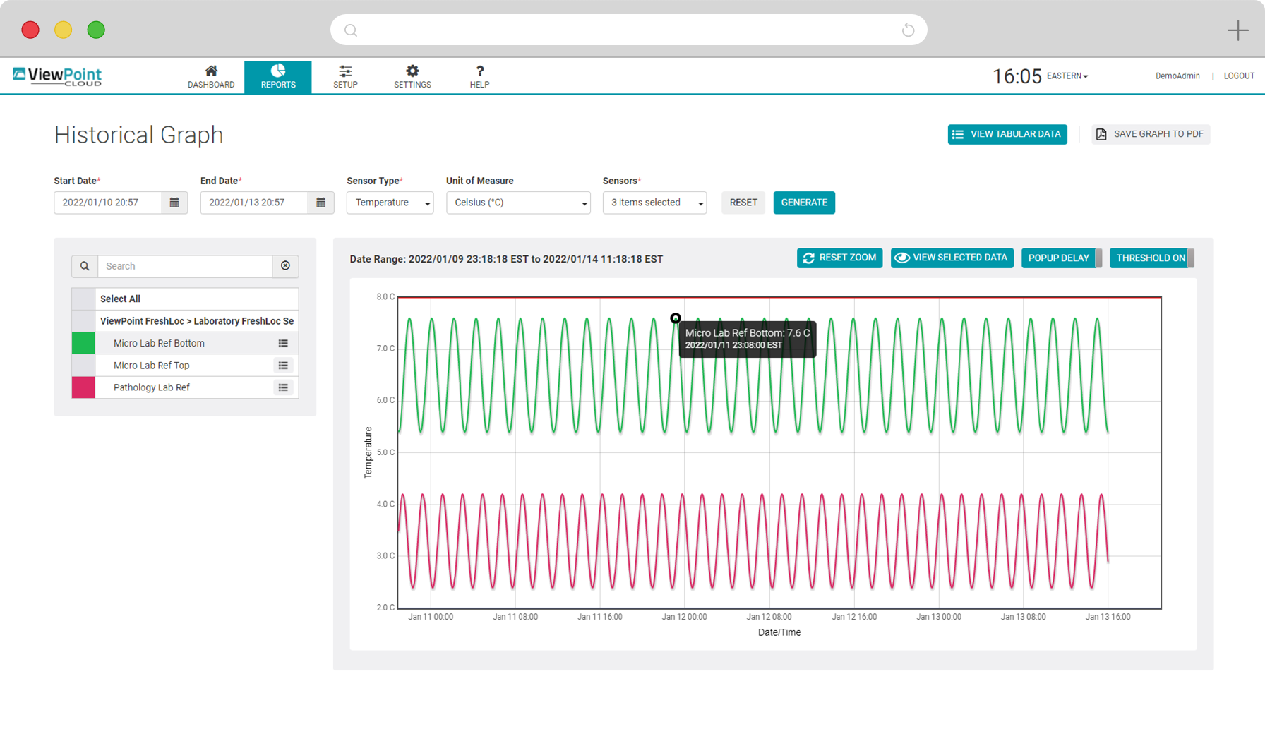Viewport: 1265px width, 741px height.
Task: Click the Generate button
Action: click(x=803, y=203)
